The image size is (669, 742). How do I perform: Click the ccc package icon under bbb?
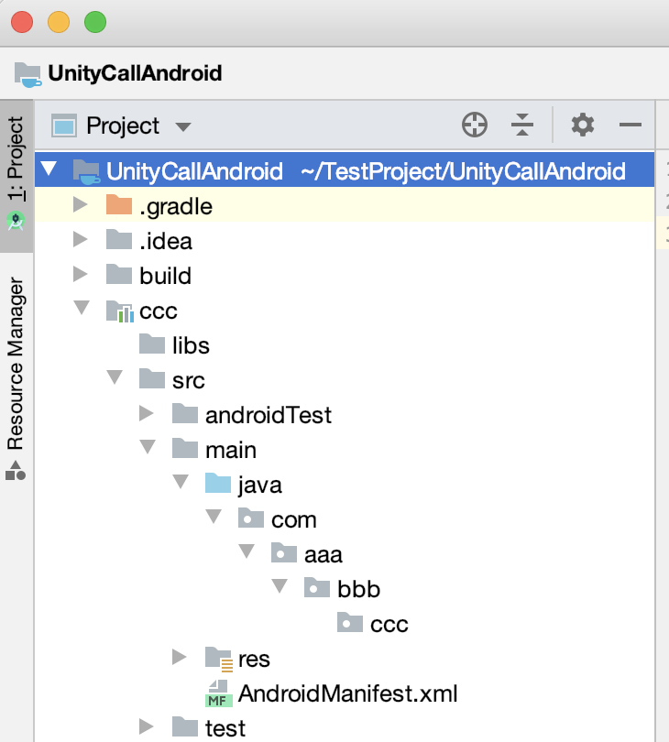point(350,622)
